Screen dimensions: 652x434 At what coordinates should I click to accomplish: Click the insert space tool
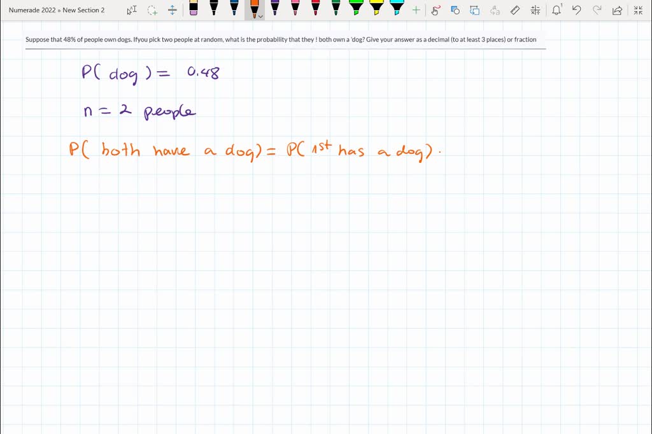tap(173, 10)
